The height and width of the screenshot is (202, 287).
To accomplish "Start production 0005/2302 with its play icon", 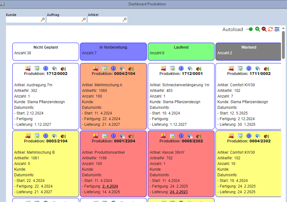I will click(x=181, y=136).
